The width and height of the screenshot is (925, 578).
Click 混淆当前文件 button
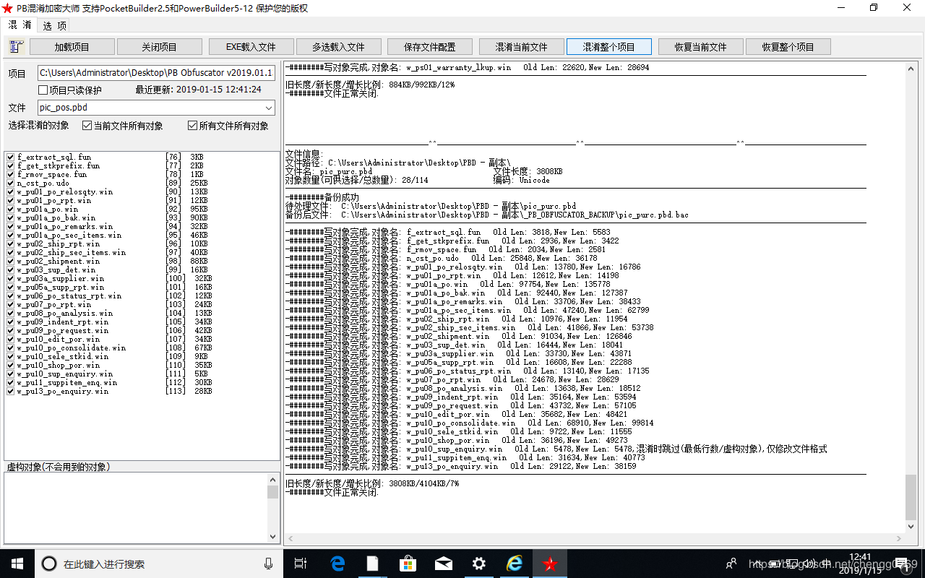pyautogui.click(x=521, y=47)
